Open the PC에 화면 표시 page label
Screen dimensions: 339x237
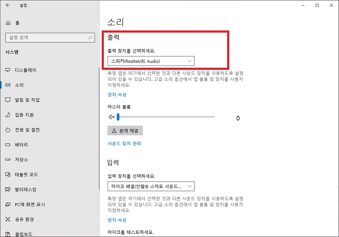click(30, 204)
